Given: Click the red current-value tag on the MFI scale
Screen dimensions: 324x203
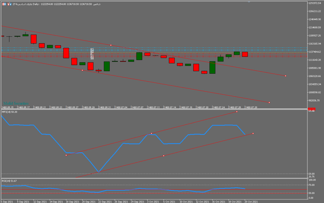Looking at the screenshot, I should click(311, 109).
